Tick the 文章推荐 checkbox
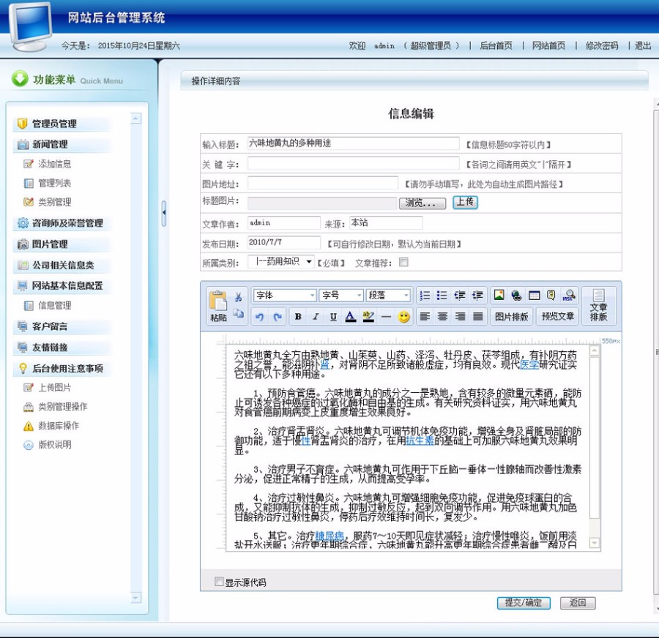 pos(403,263)
